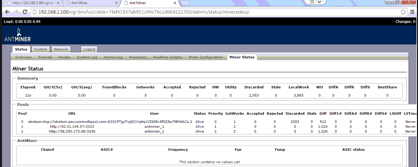
Task: Click the FoundBlocks column header
Action: pyautogui.click(x=114, y=87)
